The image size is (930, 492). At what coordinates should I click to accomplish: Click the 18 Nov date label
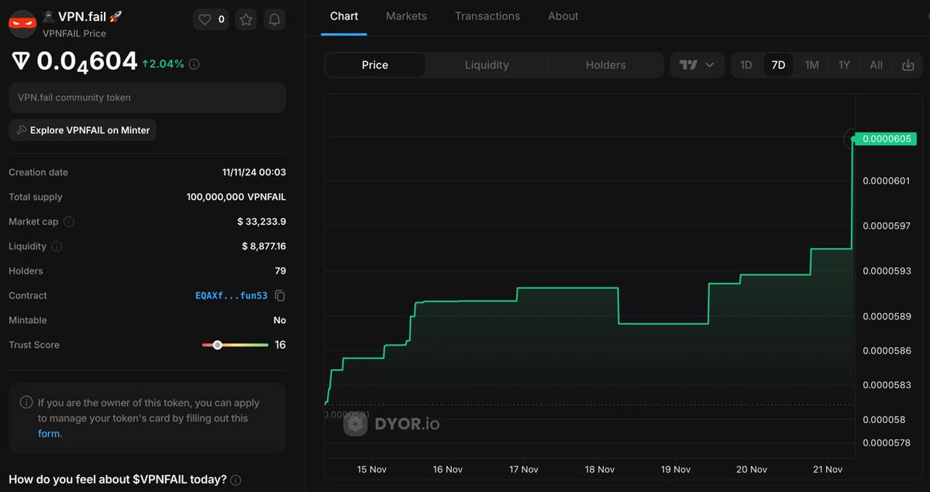(x=600, y=470)
